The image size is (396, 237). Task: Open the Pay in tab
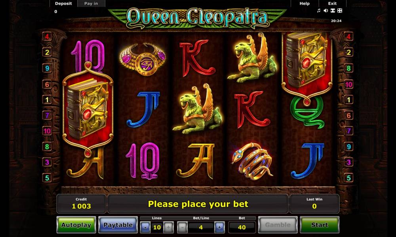91,4
